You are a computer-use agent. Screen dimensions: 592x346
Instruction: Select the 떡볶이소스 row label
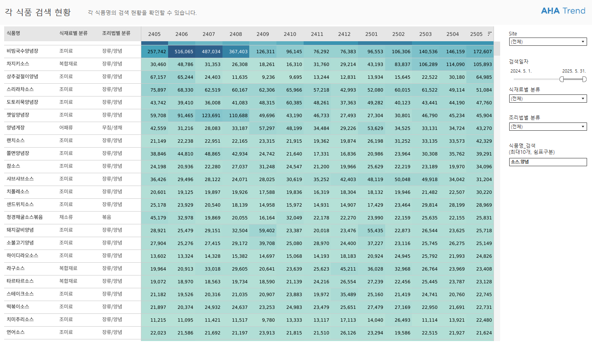pos(18,307)
